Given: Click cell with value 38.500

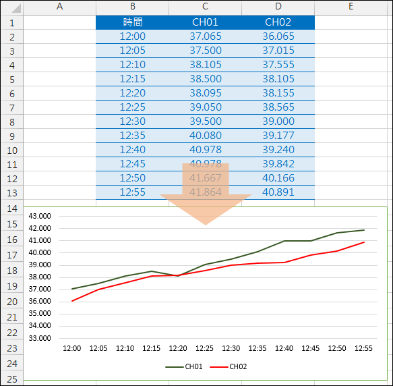Looking at the screenshot, I should (x=206, y=79).
